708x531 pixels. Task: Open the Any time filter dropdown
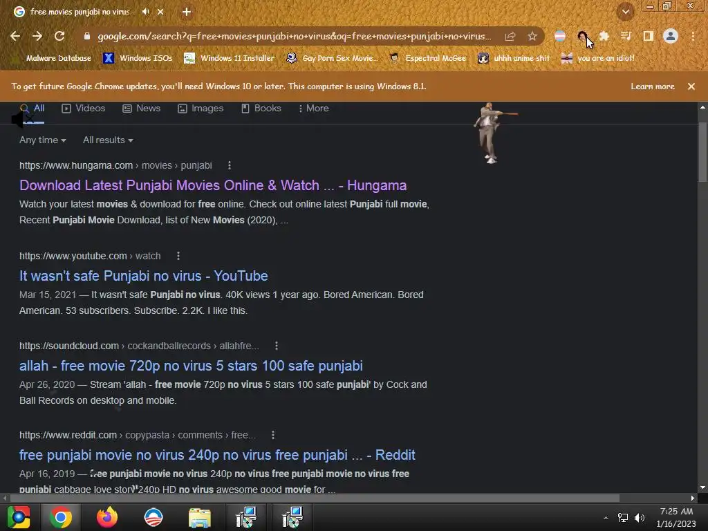point(42,140)
